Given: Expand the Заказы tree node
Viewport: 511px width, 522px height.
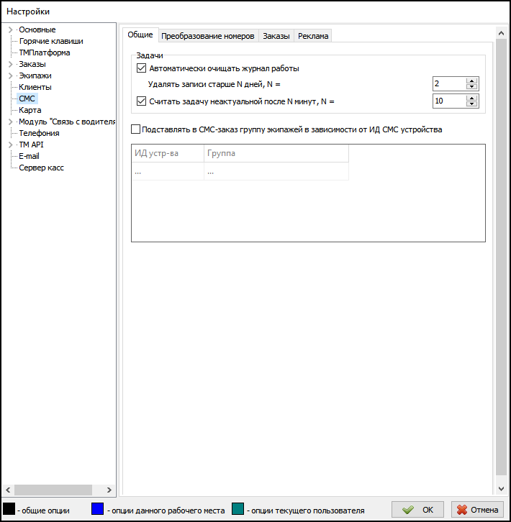Looking at the screenshot, I should pos(11,64).
